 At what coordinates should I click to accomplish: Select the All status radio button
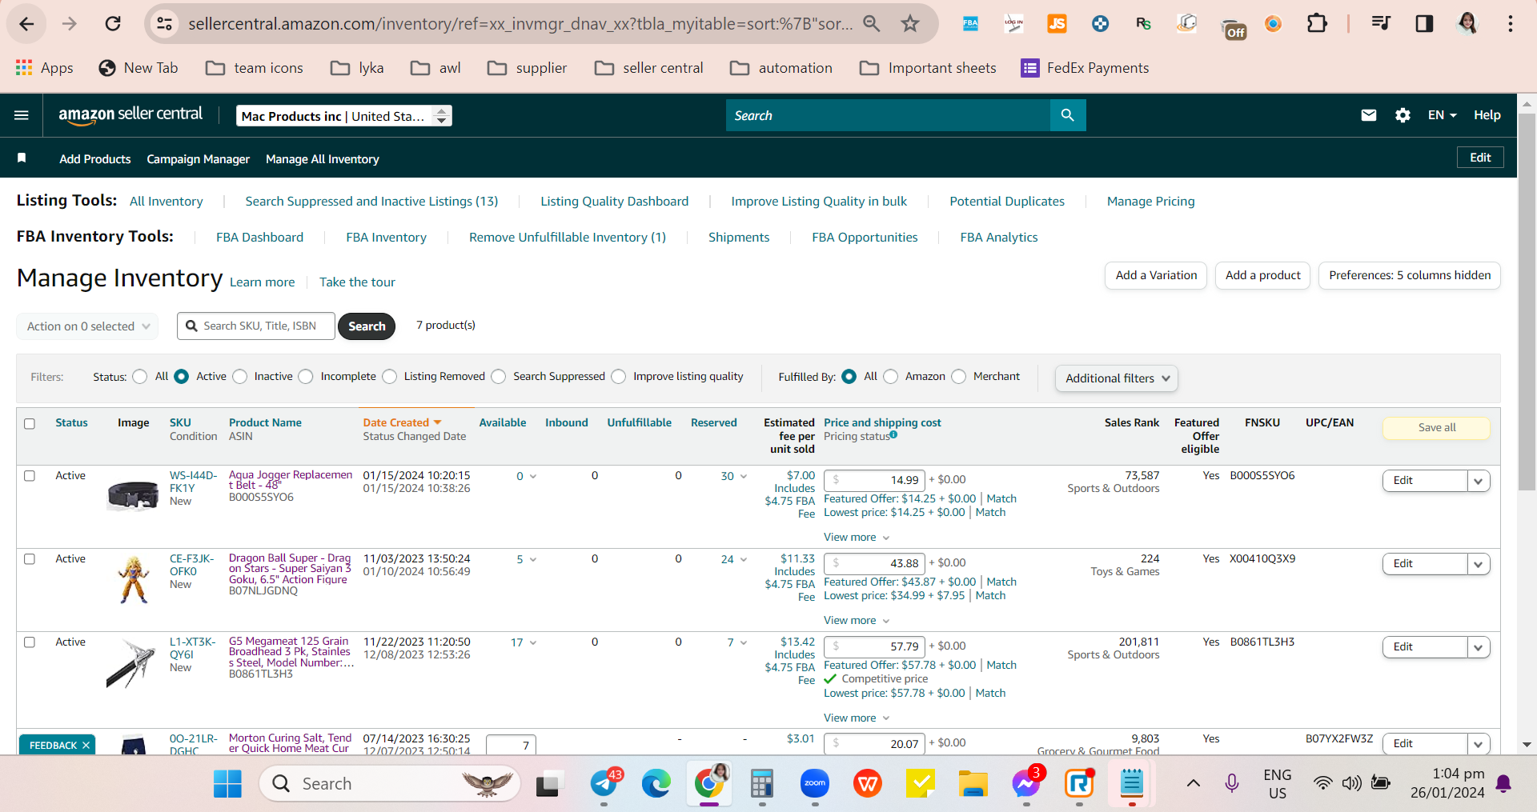pyautogui.click(x=140, y=377)
